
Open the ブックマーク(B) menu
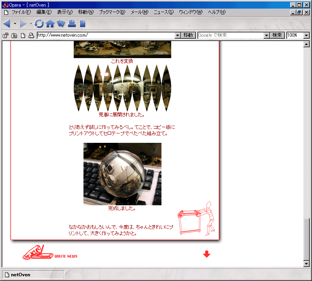coord(112,12)
